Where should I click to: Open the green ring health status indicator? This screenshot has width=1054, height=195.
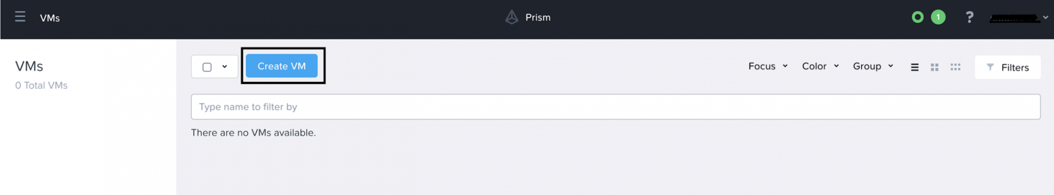pyautogui.click(x=917, y=17)
